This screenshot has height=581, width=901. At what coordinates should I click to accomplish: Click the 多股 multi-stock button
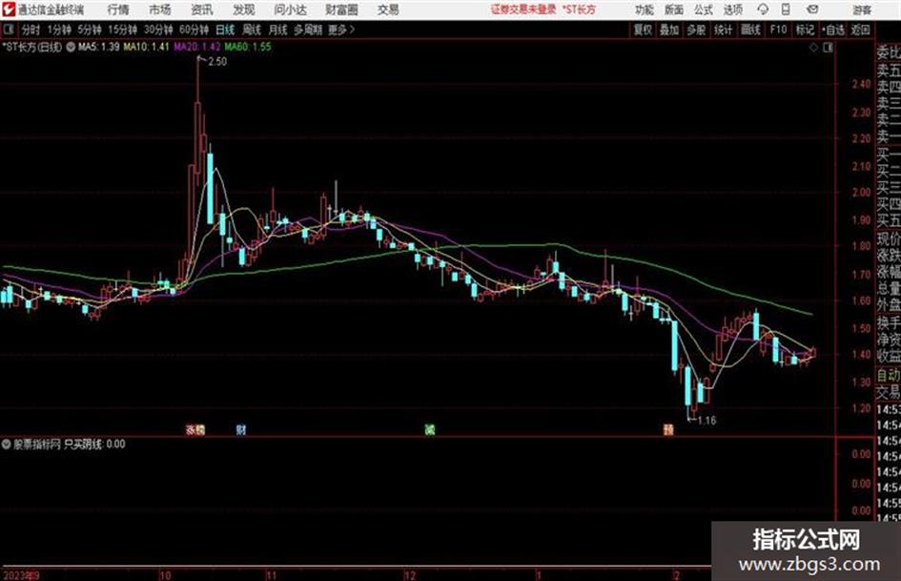[x=696, y=30]
